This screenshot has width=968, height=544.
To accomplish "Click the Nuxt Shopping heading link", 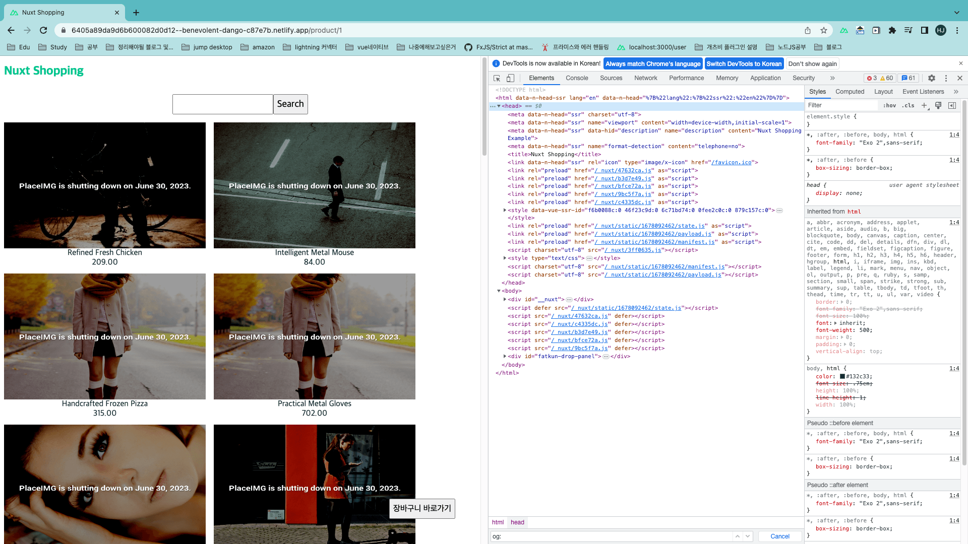I will (44, 71).
